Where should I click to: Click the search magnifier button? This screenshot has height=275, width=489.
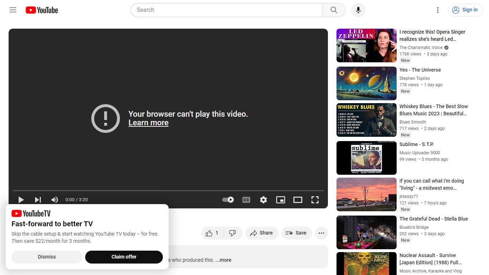pyautogui.click(x=334, y=10)
